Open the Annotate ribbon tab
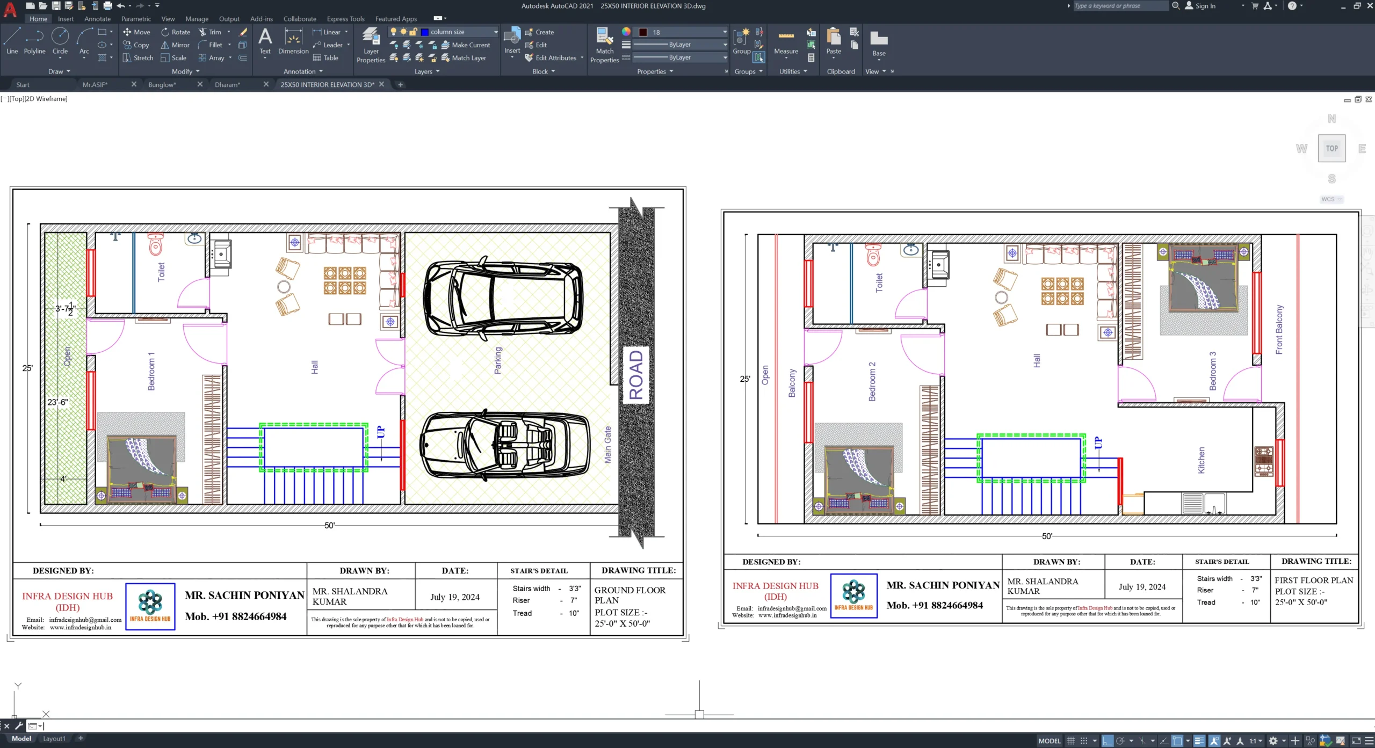Viewport: 1375px width, 748px height. [97, 19]
